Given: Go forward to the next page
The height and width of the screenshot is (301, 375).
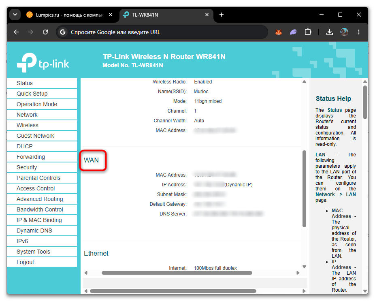Looking at the screenshot, I should [31, 32].
